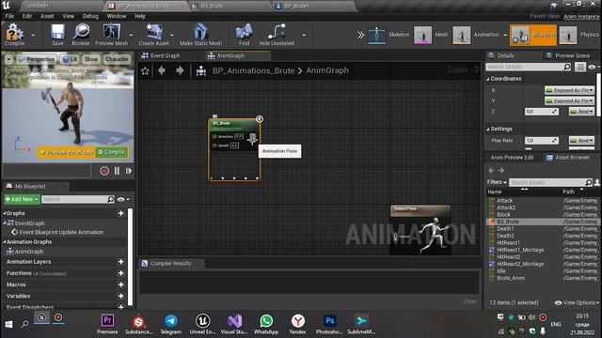Open the Debug menu
This screenshot has height=338, width=602.
pyautogui.click(x=90, y=16)
